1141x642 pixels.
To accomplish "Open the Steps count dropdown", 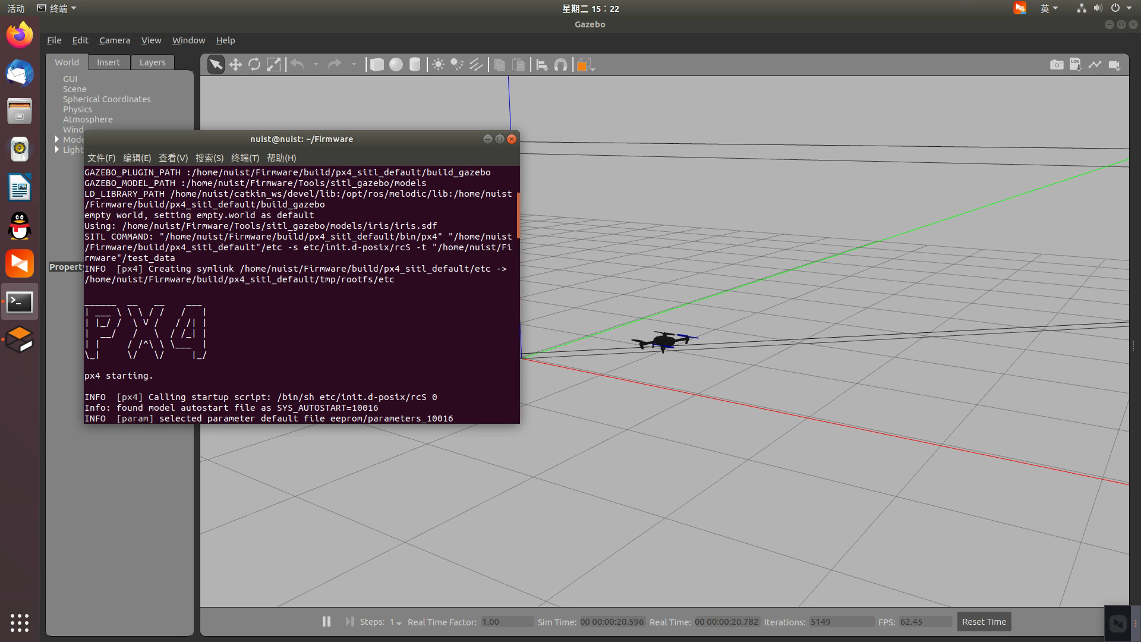I will 396,622.
